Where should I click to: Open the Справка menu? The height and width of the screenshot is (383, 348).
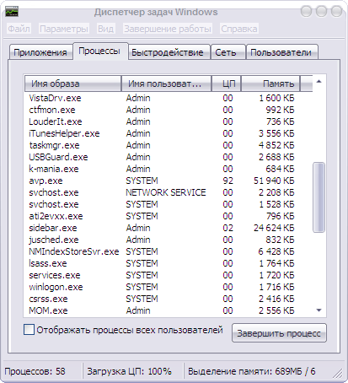(239, 29)
